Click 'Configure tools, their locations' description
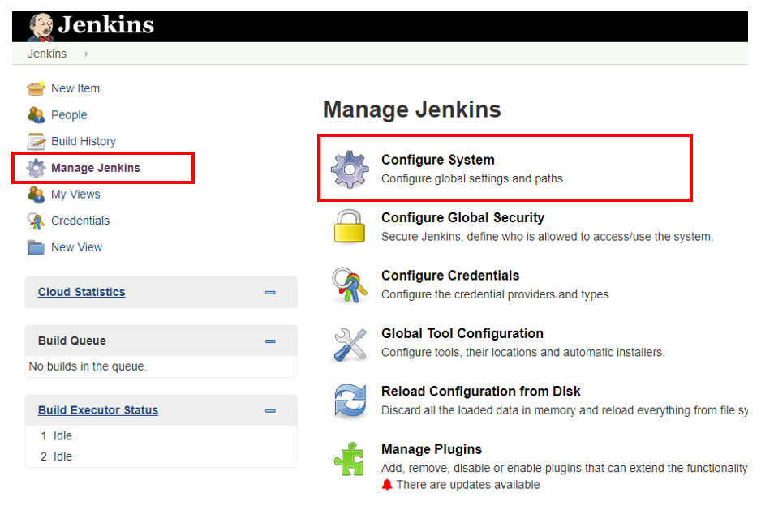Viewport: 774px width, 510px height. tap(522, 352)
